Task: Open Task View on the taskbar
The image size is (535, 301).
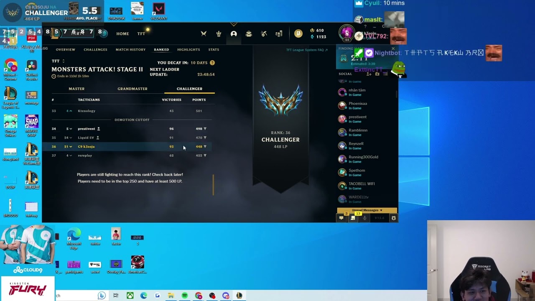Action: [x=116, y=296]
